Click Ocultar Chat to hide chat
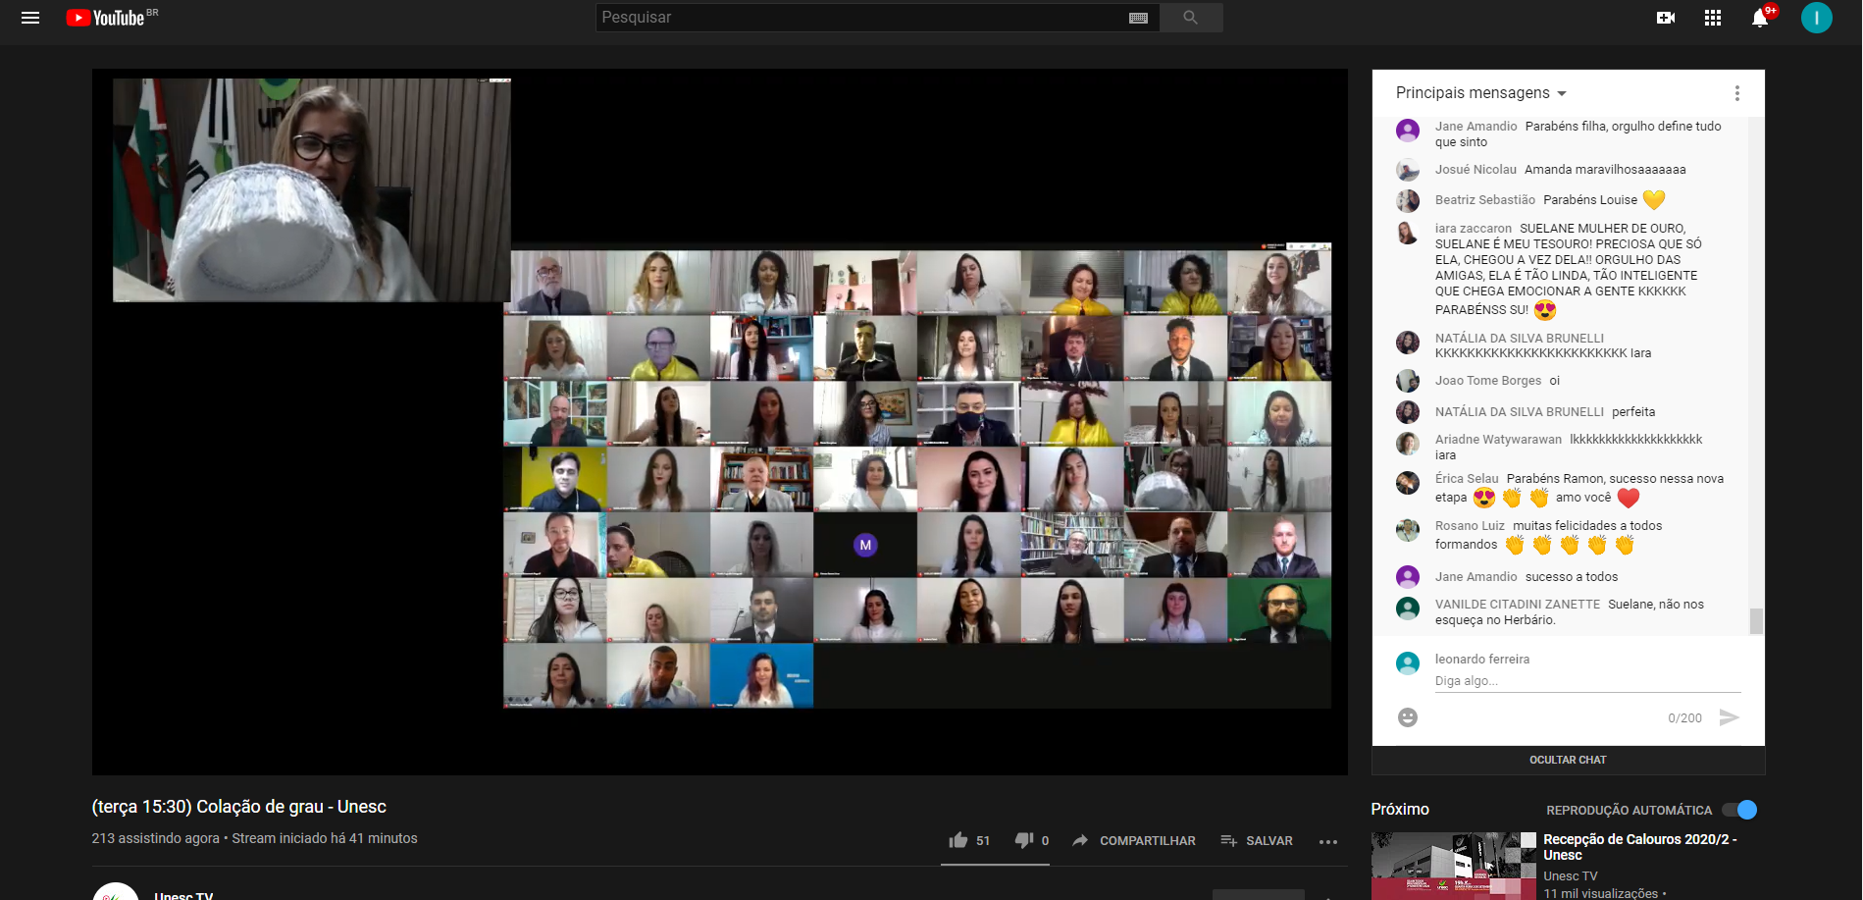Image resolution: width=1863 pixels, height=900 pixels. (x=1568, y=760)
